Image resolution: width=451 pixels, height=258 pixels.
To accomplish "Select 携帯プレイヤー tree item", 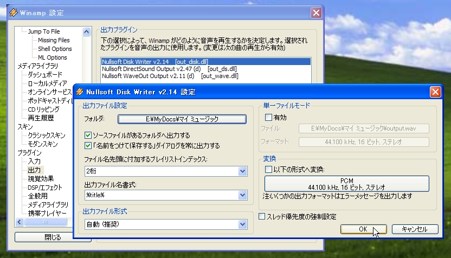I will pos(47,213).
